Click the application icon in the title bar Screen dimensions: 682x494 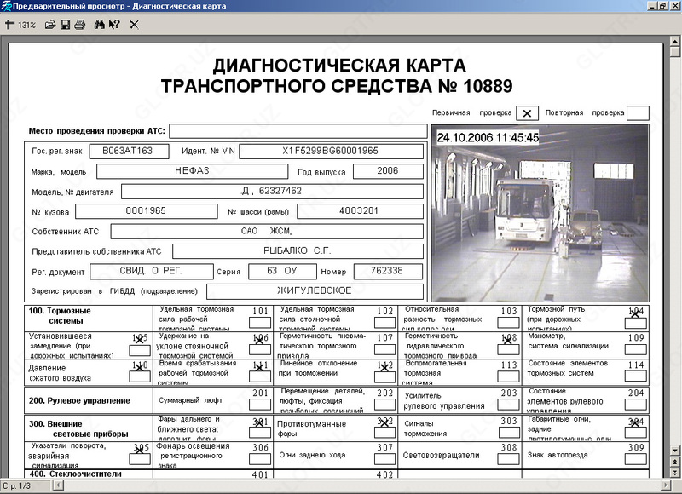(7, 6)
